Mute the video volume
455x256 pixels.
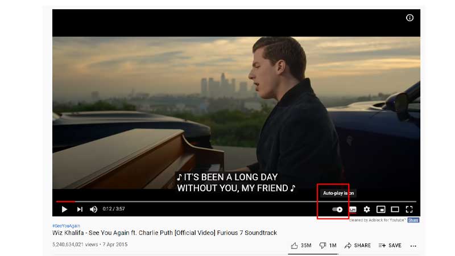click(x=93, y=209)
